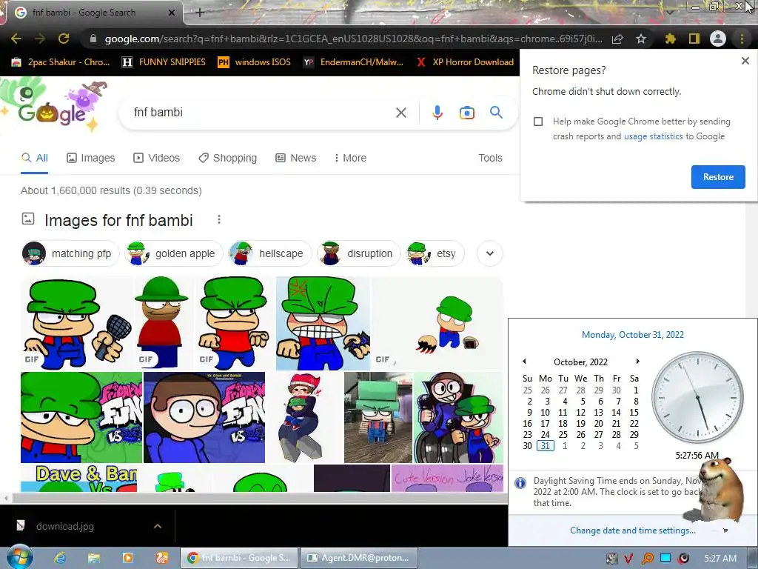The height and width of the screenshot is (569, 758).
Task: Switch to the Agent.DMR@proton taskbar window
Action: (x=359, y=558)
